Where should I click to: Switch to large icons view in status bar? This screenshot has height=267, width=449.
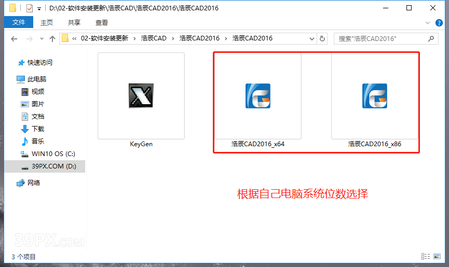point(437,257)
